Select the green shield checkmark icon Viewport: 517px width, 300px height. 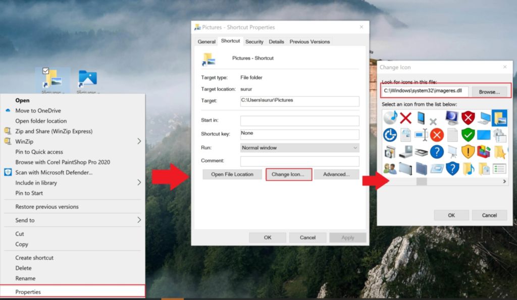click(468, 135)
